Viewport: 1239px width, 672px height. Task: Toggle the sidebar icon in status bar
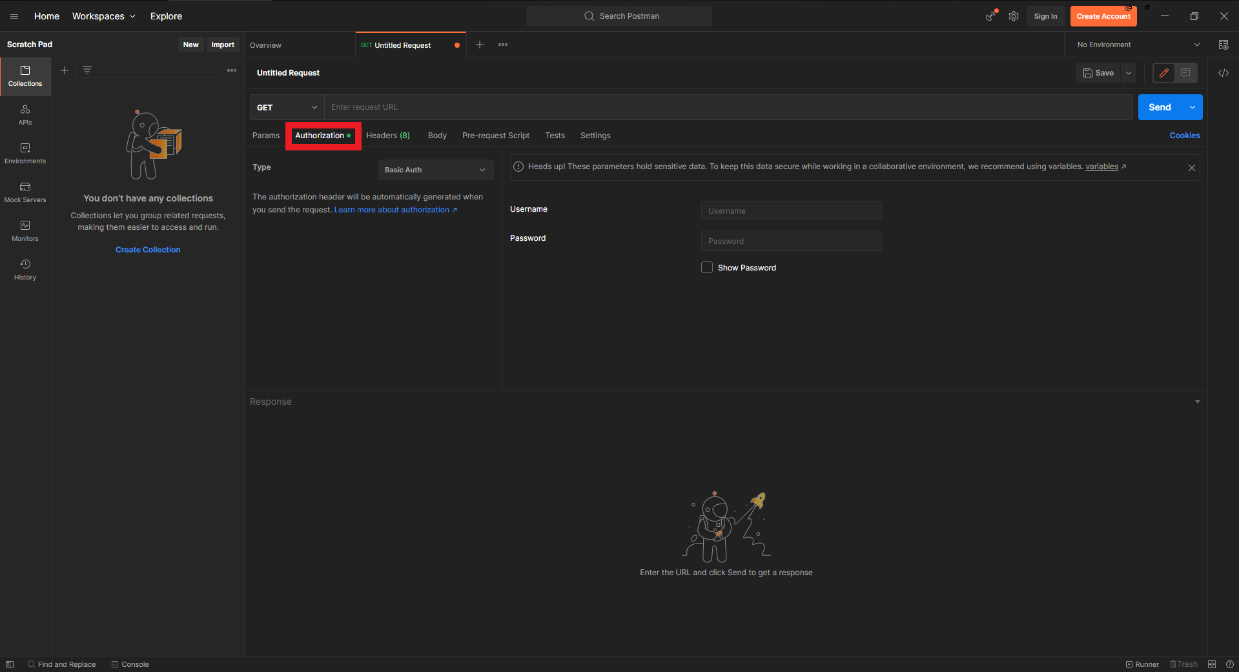[10, 664]
